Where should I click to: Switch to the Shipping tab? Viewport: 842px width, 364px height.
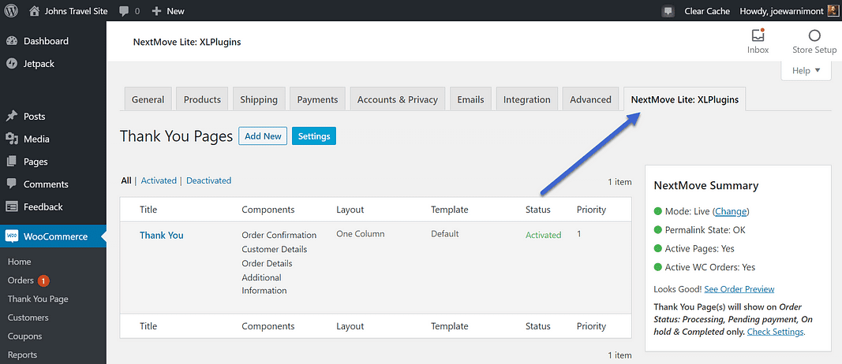pos(259,99)
